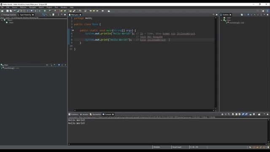Click the New Java Package icon
The image size is (270, 152).
62,11
